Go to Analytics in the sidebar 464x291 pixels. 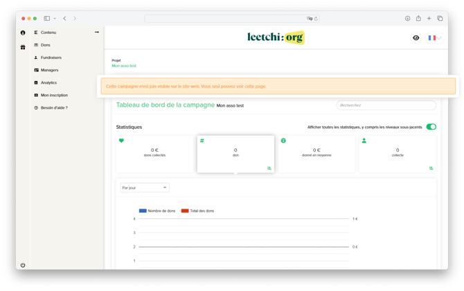(x=48, y=82)
